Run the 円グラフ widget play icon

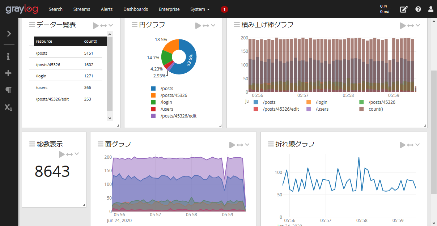click(198, 25)
